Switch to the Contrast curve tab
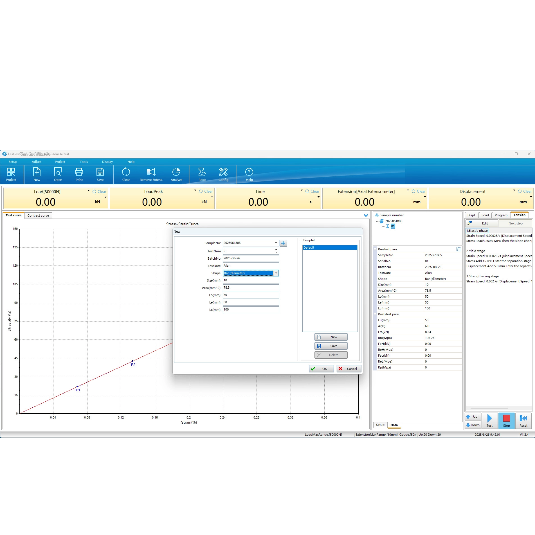Image resolution: width=535 pixels, height=535 pixels. 38,215
